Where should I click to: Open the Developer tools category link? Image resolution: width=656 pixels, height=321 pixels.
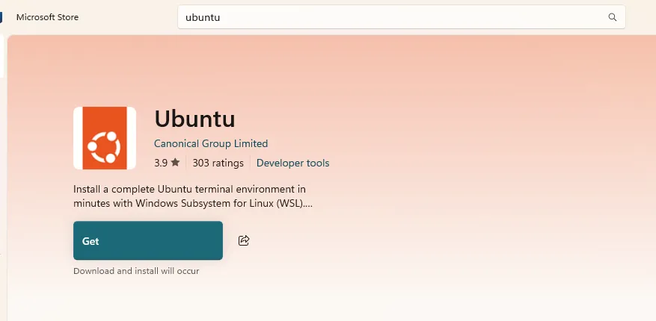point(293,163)
